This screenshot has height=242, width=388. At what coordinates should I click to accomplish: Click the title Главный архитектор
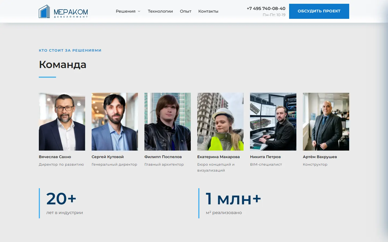164,164
